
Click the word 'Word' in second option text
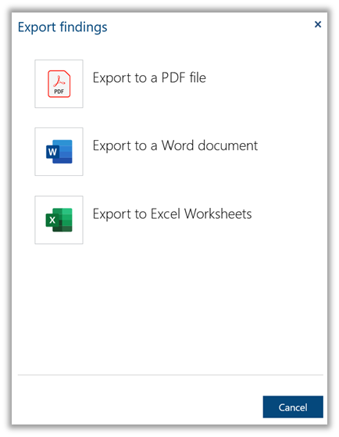pyautogui.click(x=178, y=145)
